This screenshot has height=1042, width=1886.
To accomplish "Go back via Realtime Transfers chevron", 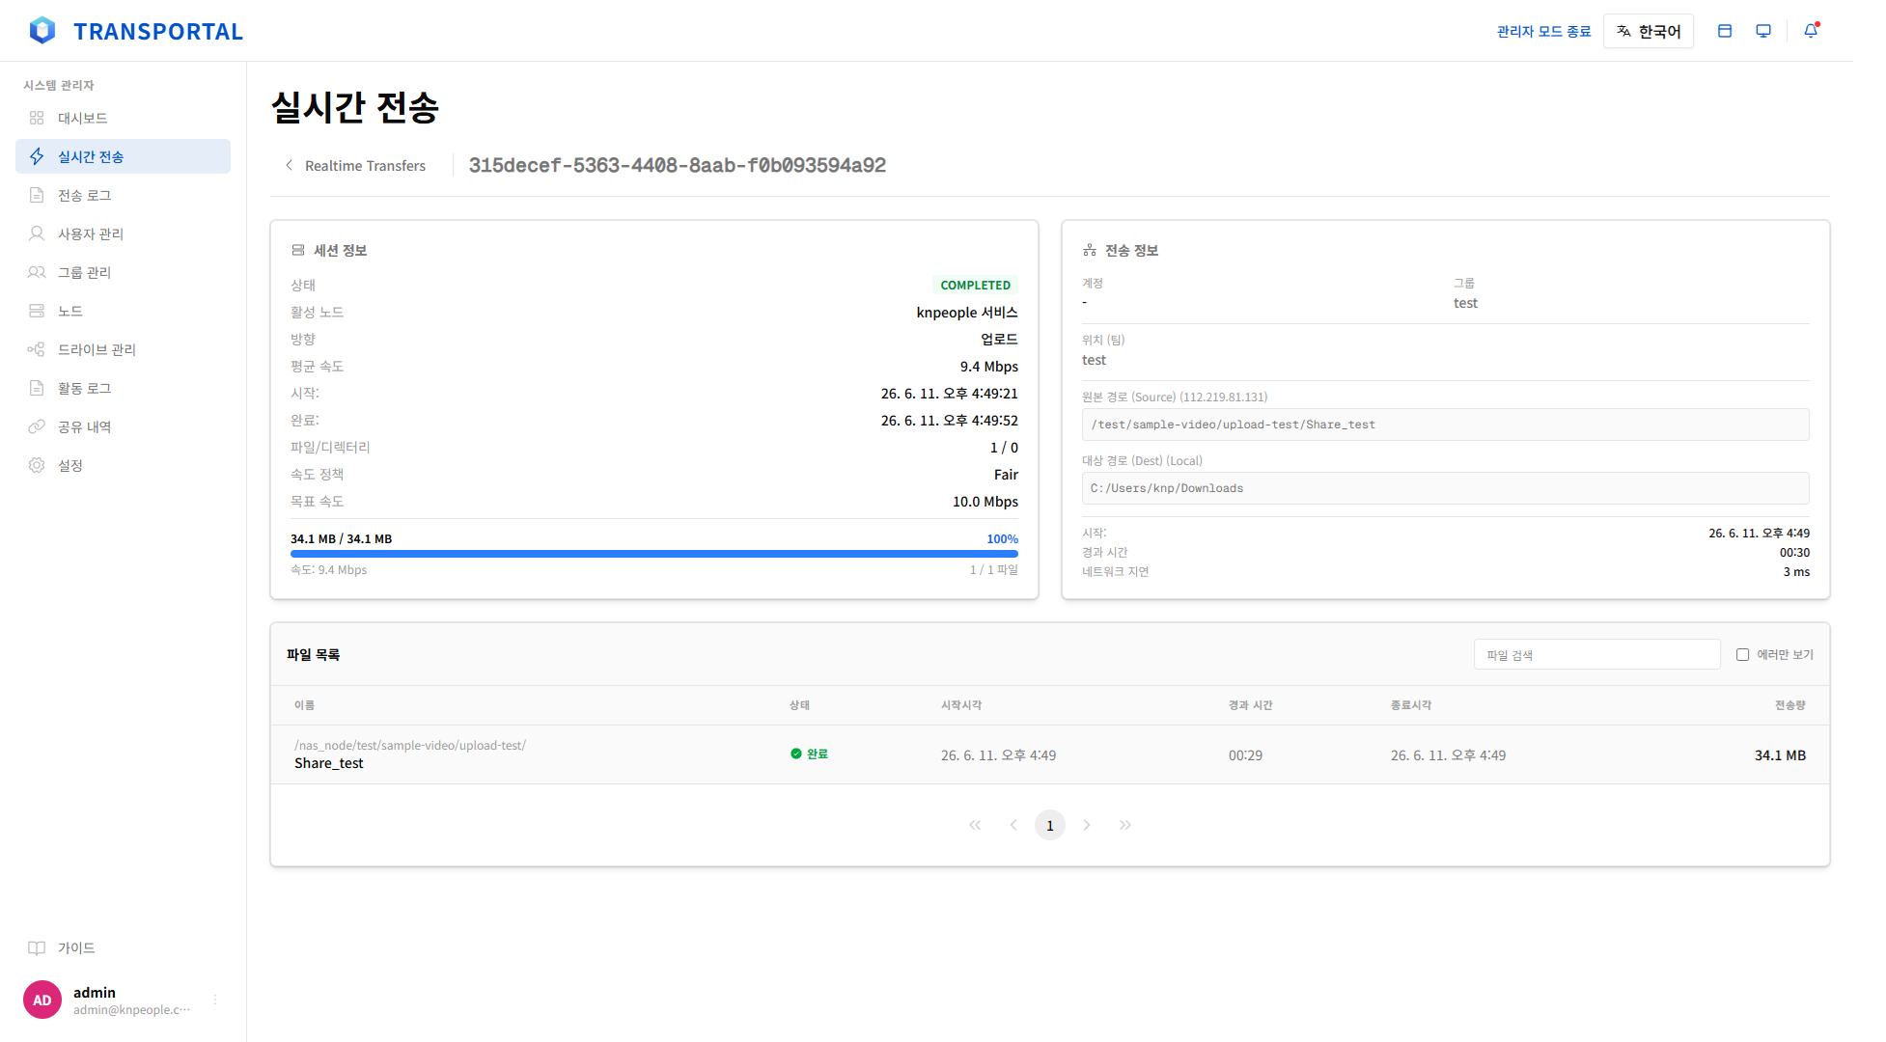I will pos(289,165).
